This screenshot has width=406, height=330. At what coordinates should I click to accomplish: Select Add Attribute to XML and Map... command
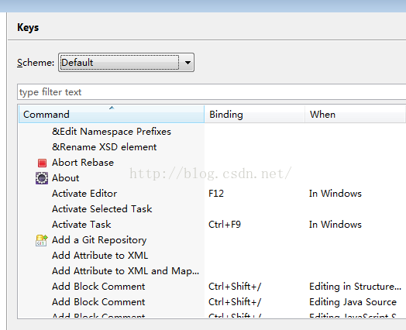click(126, 271)
